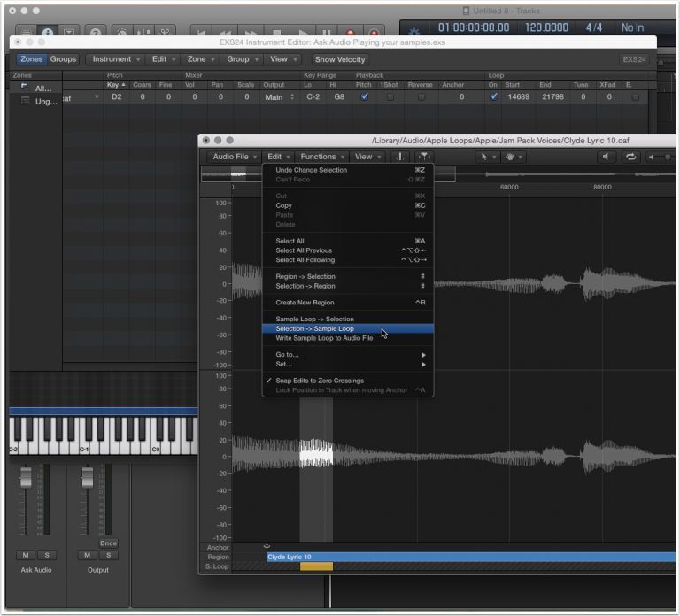680x616 pixels.
Task: Open the scissors Editors icon in toolbar
Action: click(x=165, y=32)
